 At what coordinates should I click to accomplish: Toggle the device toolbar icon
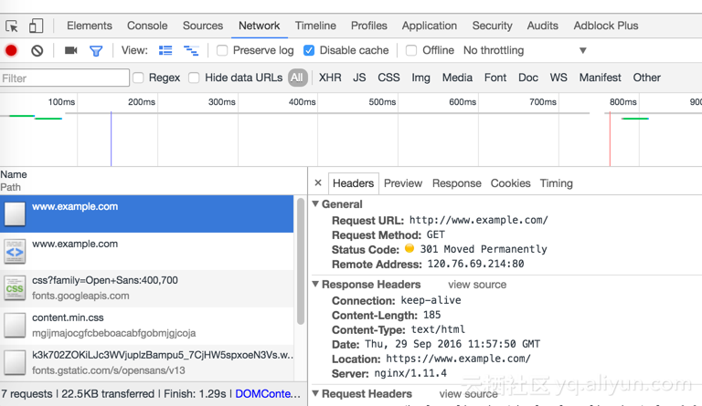coord(37,26)
